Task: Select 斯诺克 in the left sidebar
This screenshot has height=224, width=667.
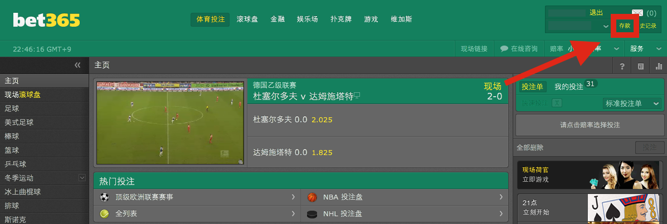Action: 44,220
